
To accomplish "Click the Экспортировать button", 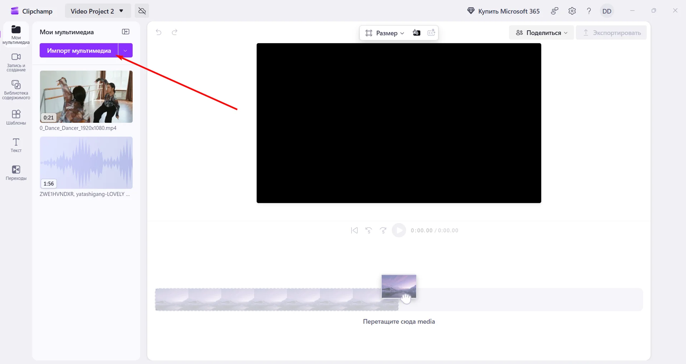I will (x=611, y=32).
